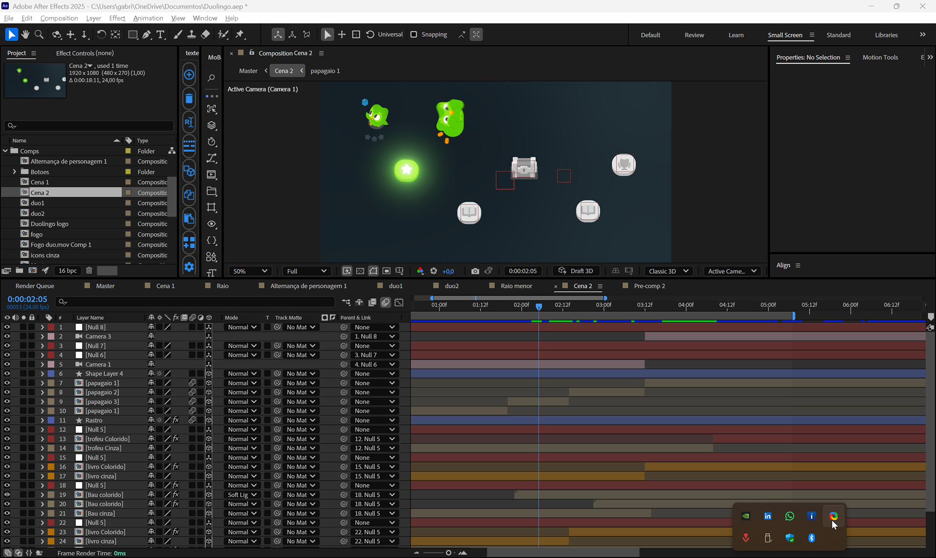Take a snapshot with camera icon

pos(475,271)
